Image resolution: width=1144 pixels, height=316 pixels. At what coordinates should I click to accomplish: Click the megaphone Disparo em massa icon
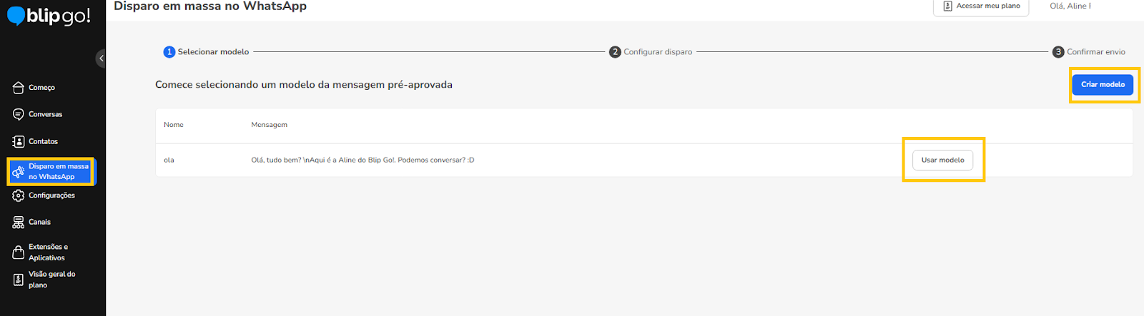19,172
